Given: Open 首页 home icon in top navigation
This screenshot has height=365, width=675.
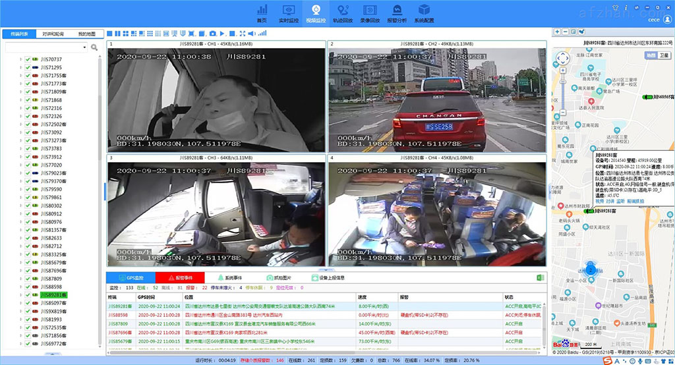Looking at the screenshot, I should click(x=262, y=13).
